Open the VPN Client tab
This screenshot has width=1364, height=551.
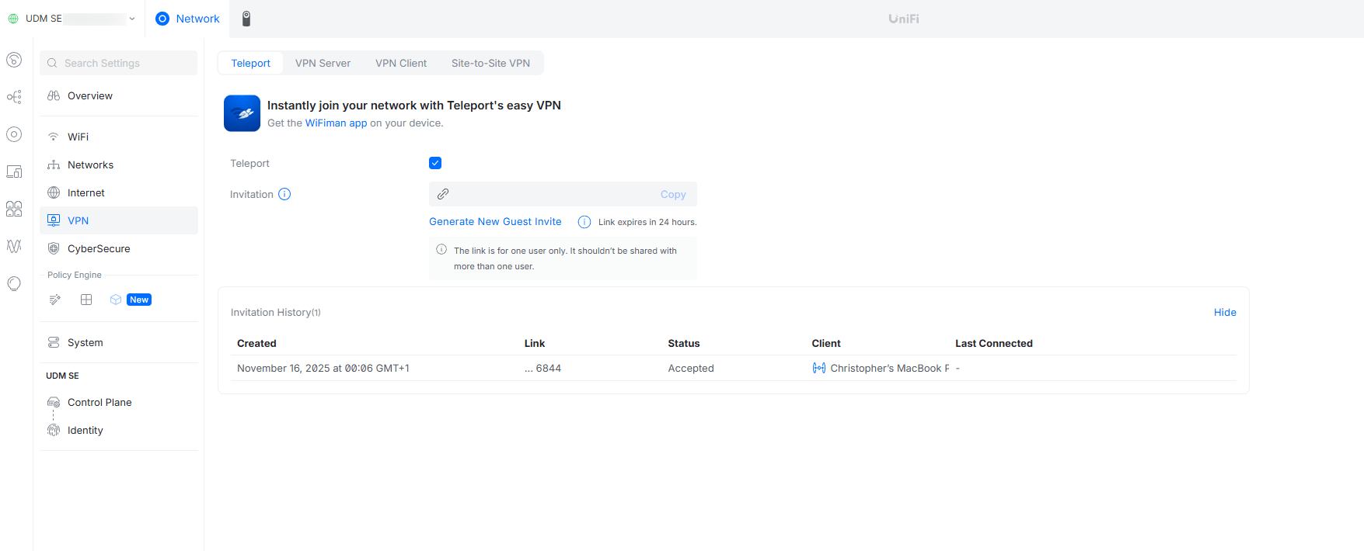coord(401,63)
